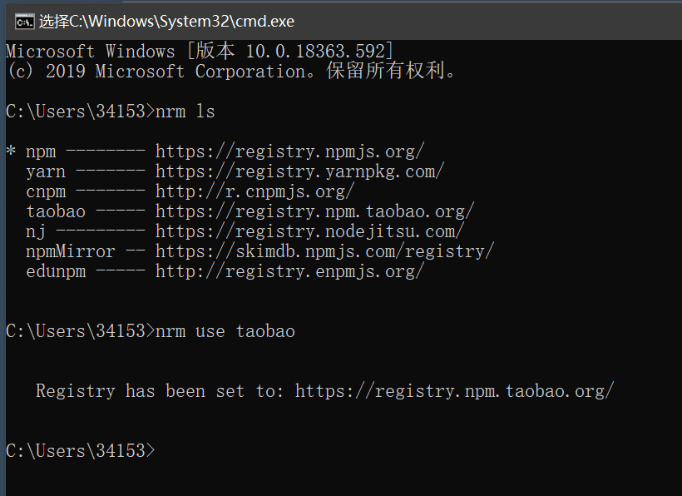Image resolution: width=682 pixels, height=496 pixels.
Task: Click the npm registry URL line
Action: (215, 151)
